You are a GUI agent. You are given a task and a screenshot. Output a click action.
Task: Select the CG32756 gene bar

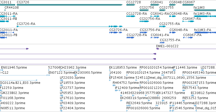pos(144,10)
